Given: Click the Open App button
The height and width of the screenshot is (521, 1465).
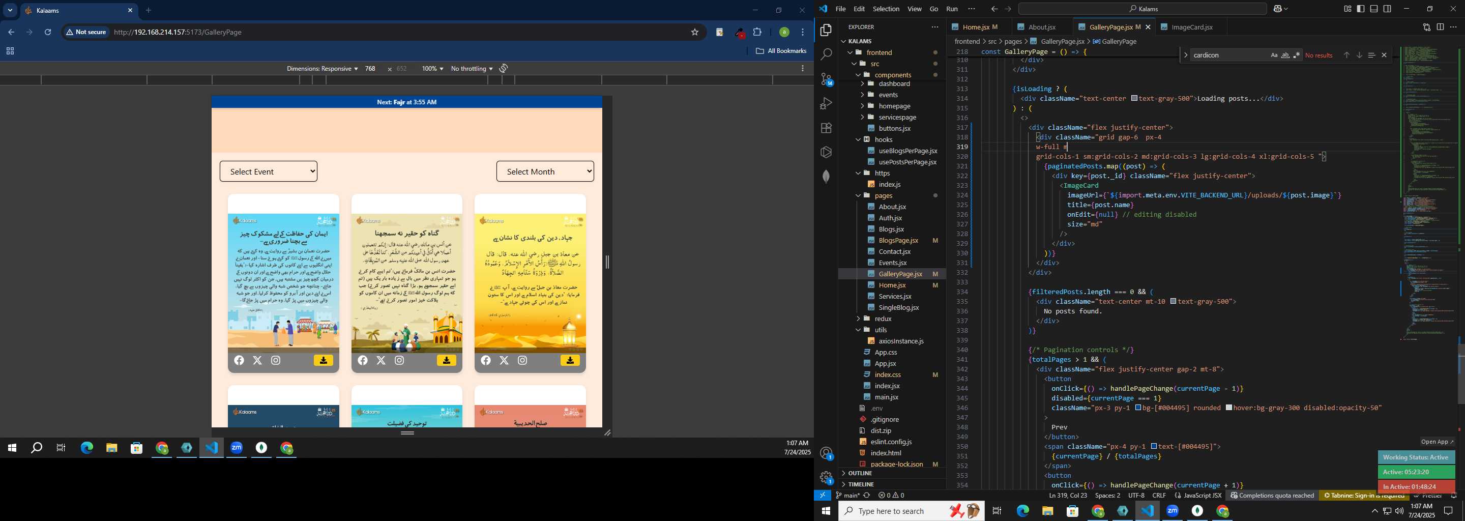Looking at the screenshot, I should click(1437, 442).
